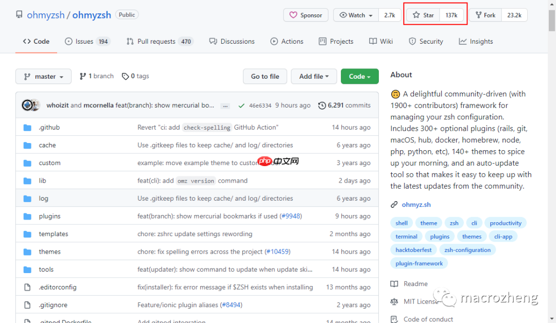Click the green check status icon
Image resolution: width=556 pixels, height=323 pixels.
pos(241,105)
